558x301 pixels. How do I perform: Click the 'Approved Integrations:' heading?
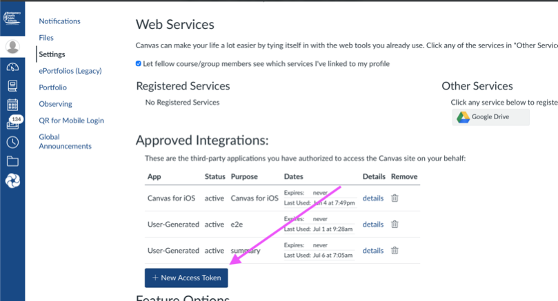coord(202,141)
